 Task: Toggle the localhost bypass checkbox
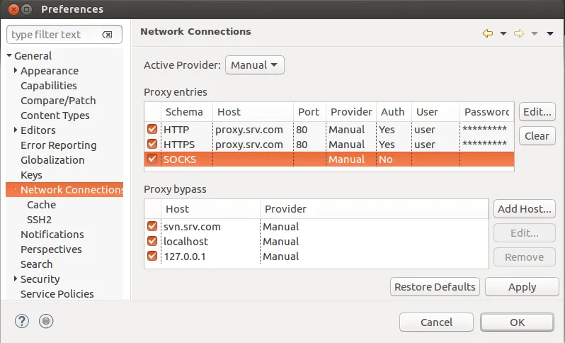tap(152, 242)
